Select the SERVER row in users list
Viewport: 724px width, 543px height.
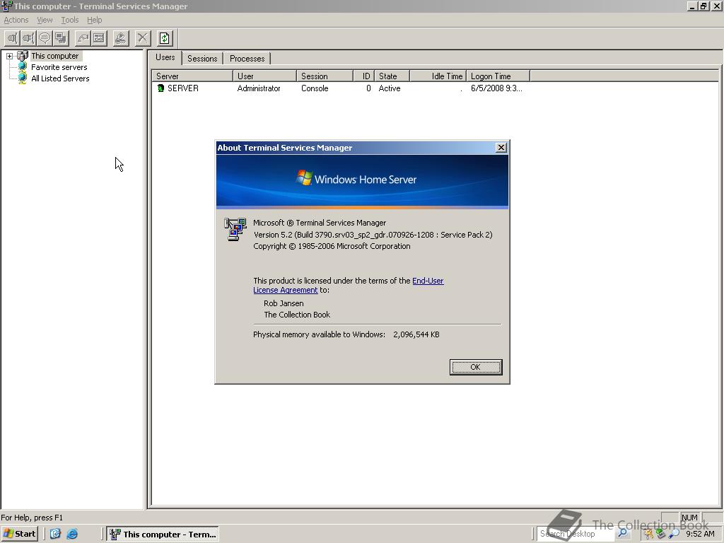pyautogui.click(x=340, y=88)
